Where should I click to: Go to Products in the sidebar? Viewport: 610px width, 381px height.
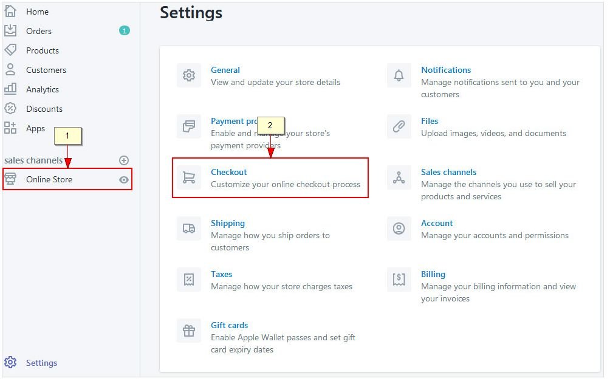(x=43, y=50)
